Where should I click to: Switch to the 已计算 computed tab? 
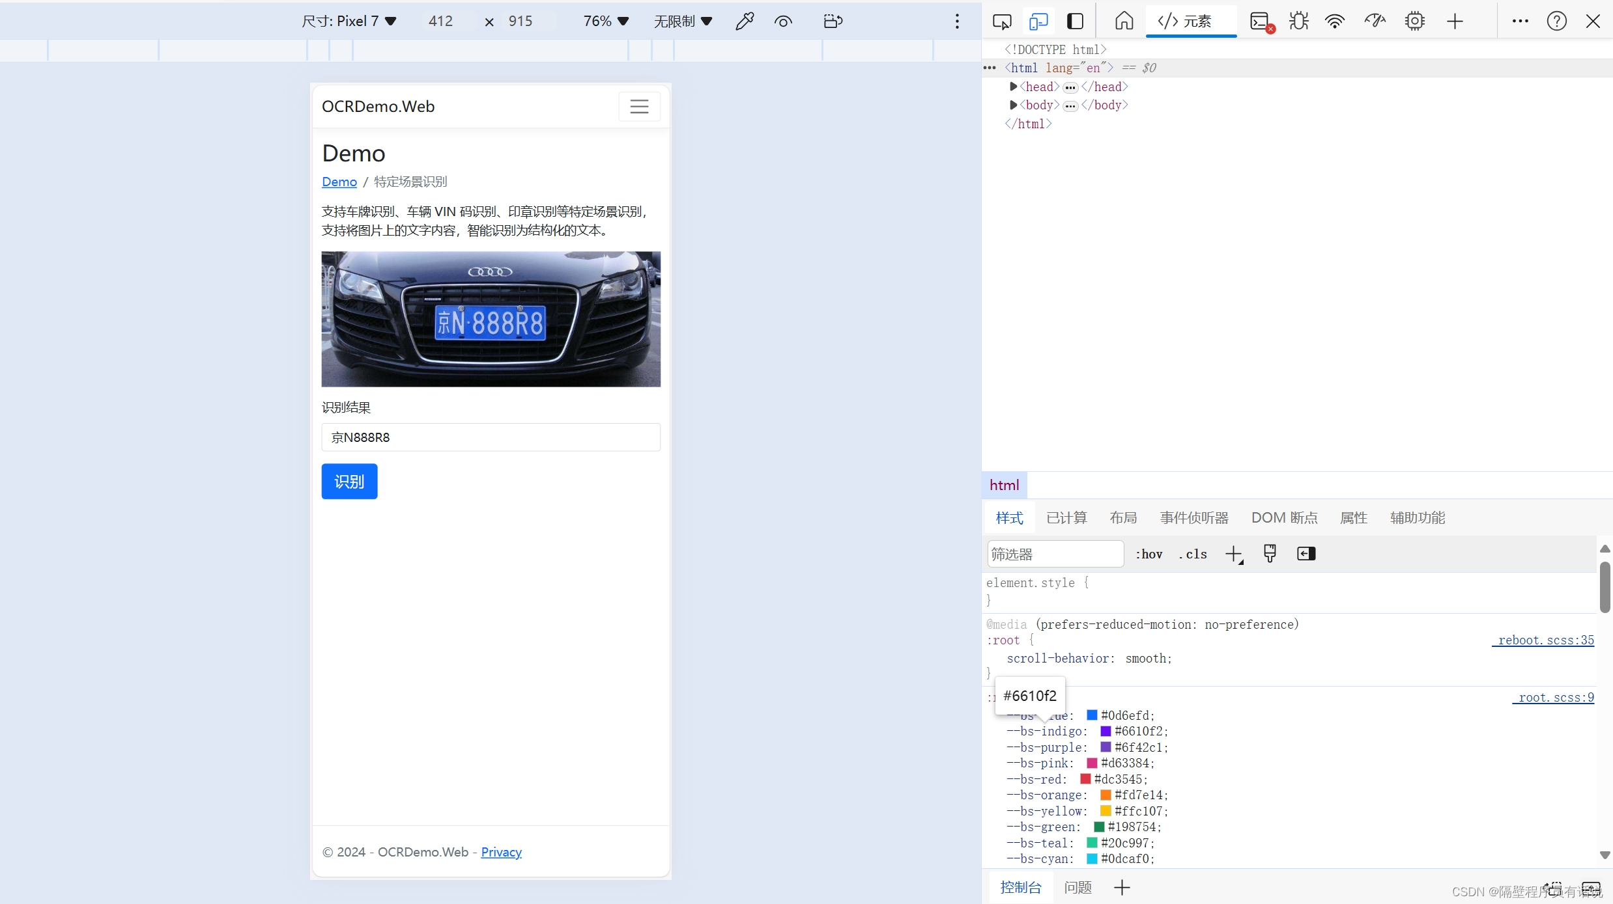click(x=1066, y=517)
